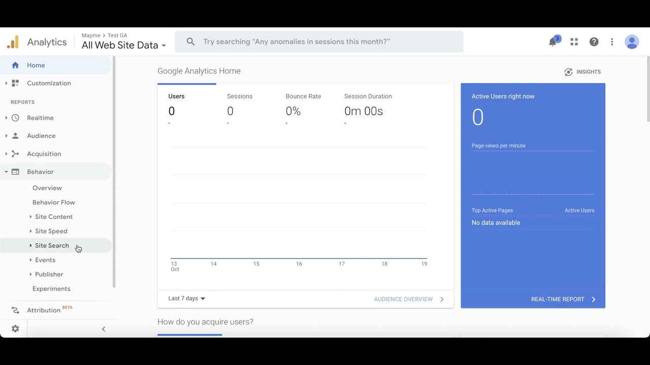This screenshot has width=650, height=365.
Task: Click 'Active Users right now' label
Action: 503,96
